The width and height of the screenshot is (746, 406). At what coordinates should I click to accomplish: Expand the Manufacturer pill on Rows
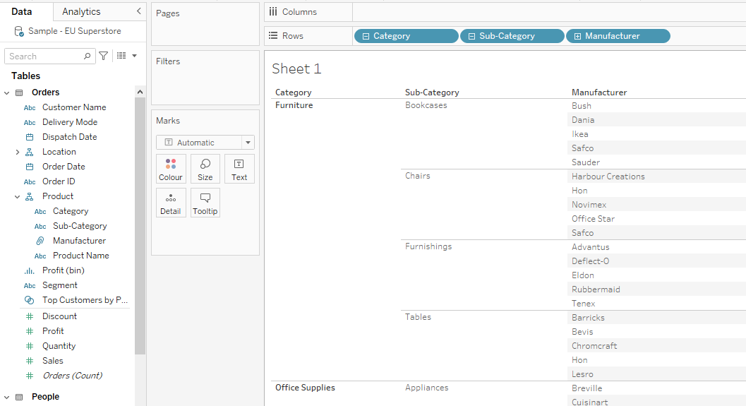(x=577, y=36)
